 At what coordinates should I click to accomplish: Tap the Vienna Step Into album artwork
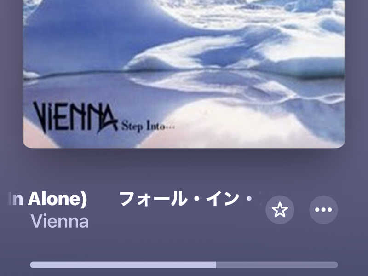[x=184, y=74]
